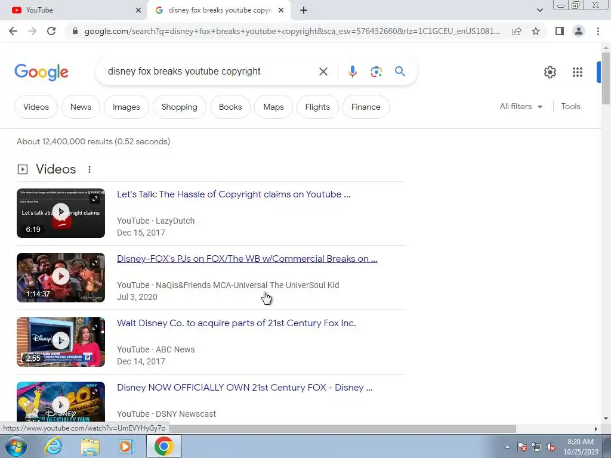The width and height of the screenshot is (611, 458).
Task: Bookmark this page with star icon
Action: [x=536, y=31]
